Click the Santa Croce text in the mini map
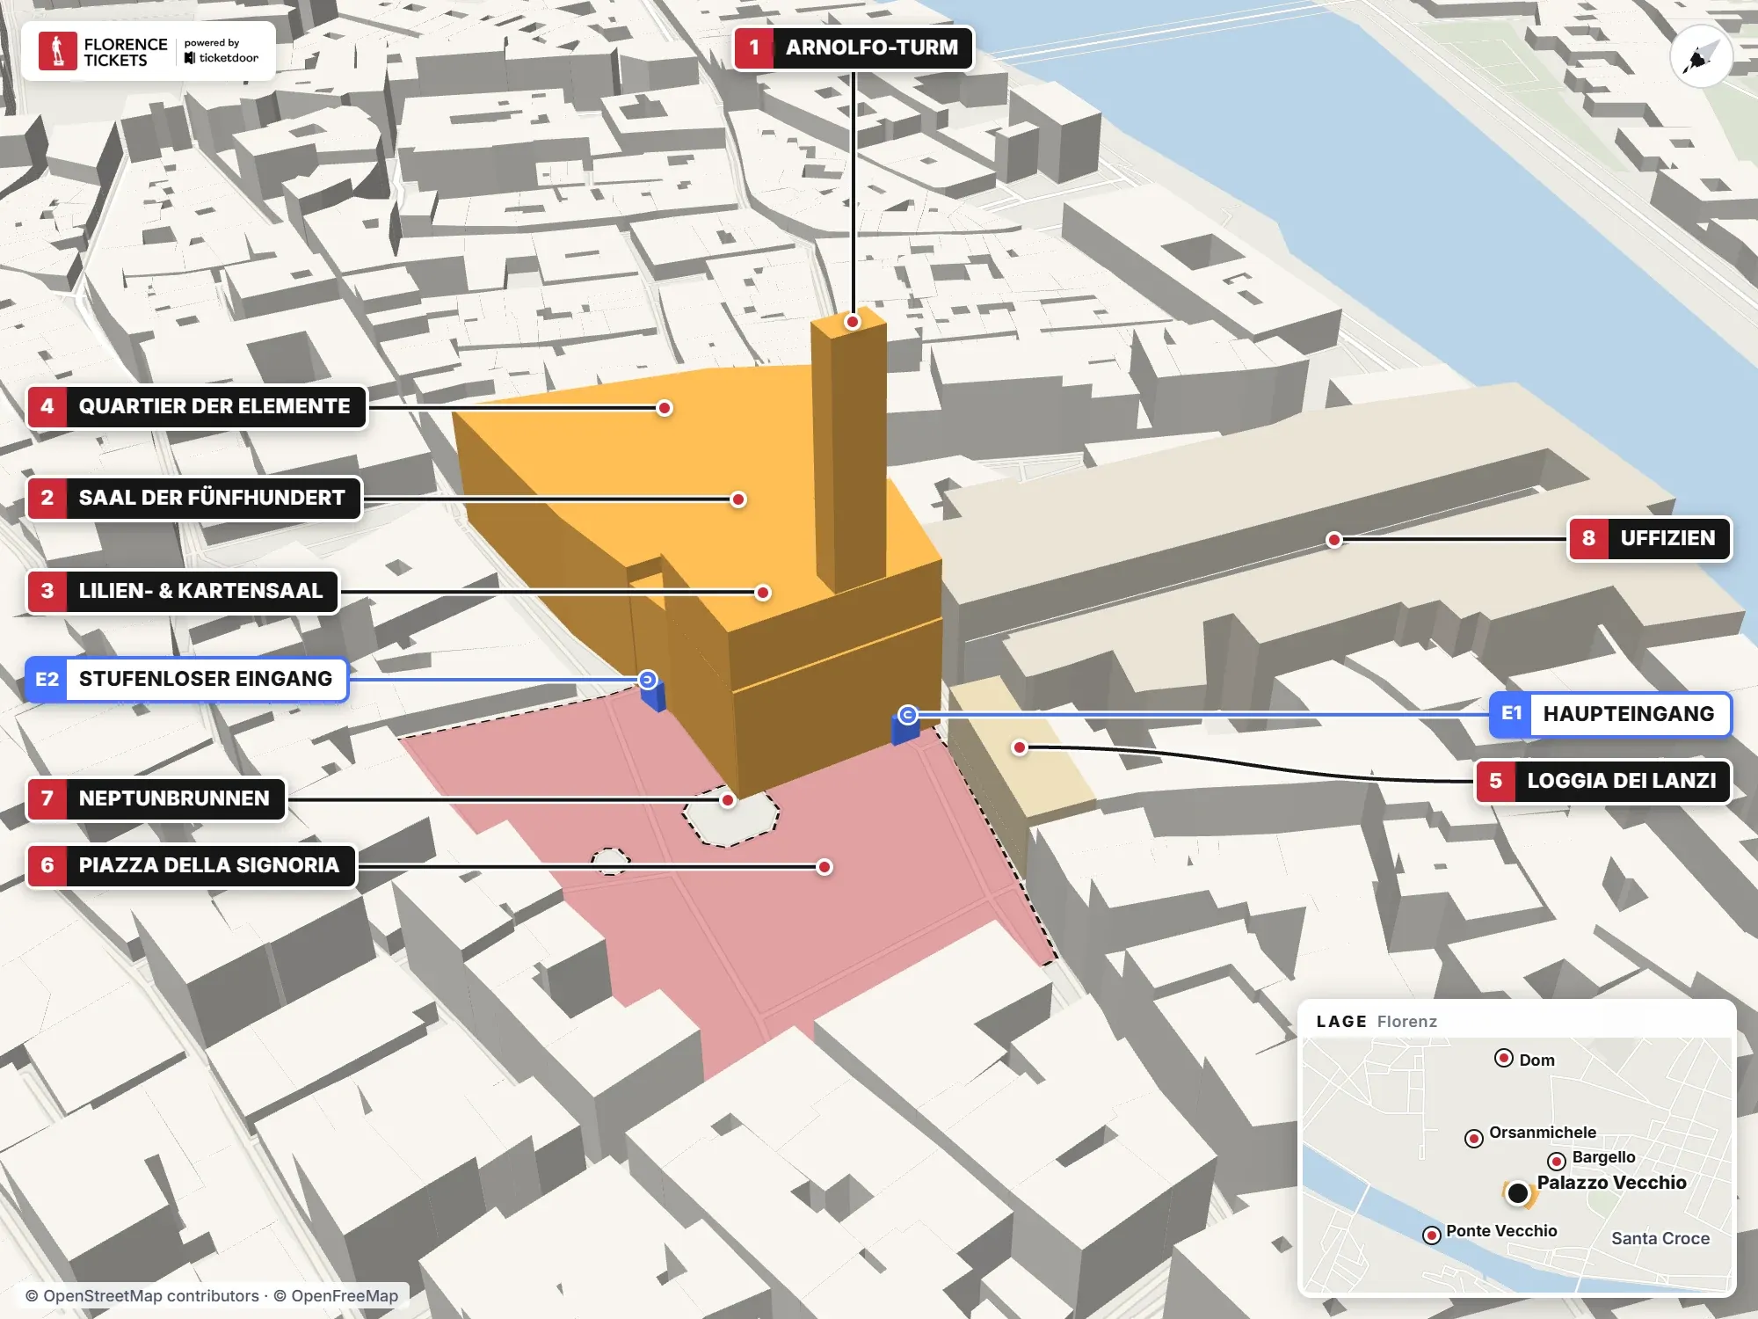Viewport: 1758px width, 1319px height. 1660,1239
